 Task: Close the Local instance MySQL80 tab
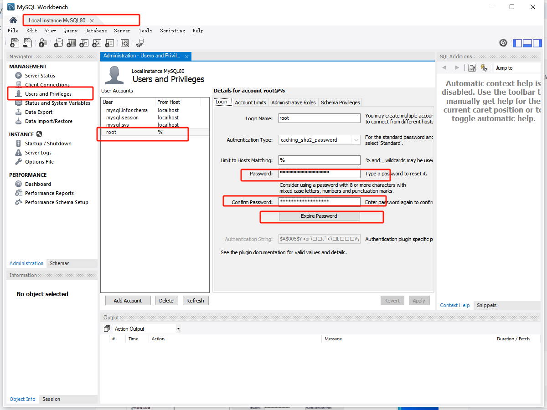92,20
